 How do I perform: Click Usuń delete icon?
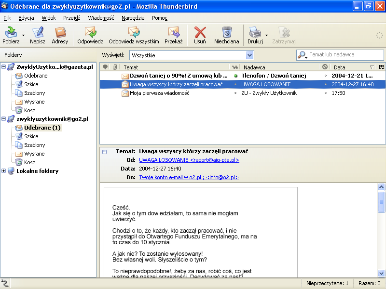(x=200, y=32)
